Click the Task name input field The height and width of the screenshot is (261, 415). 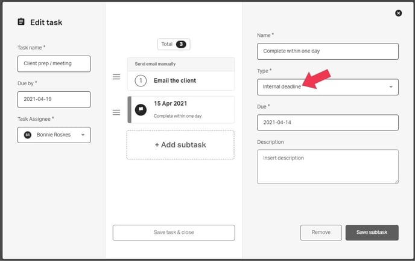click(54, 64)
